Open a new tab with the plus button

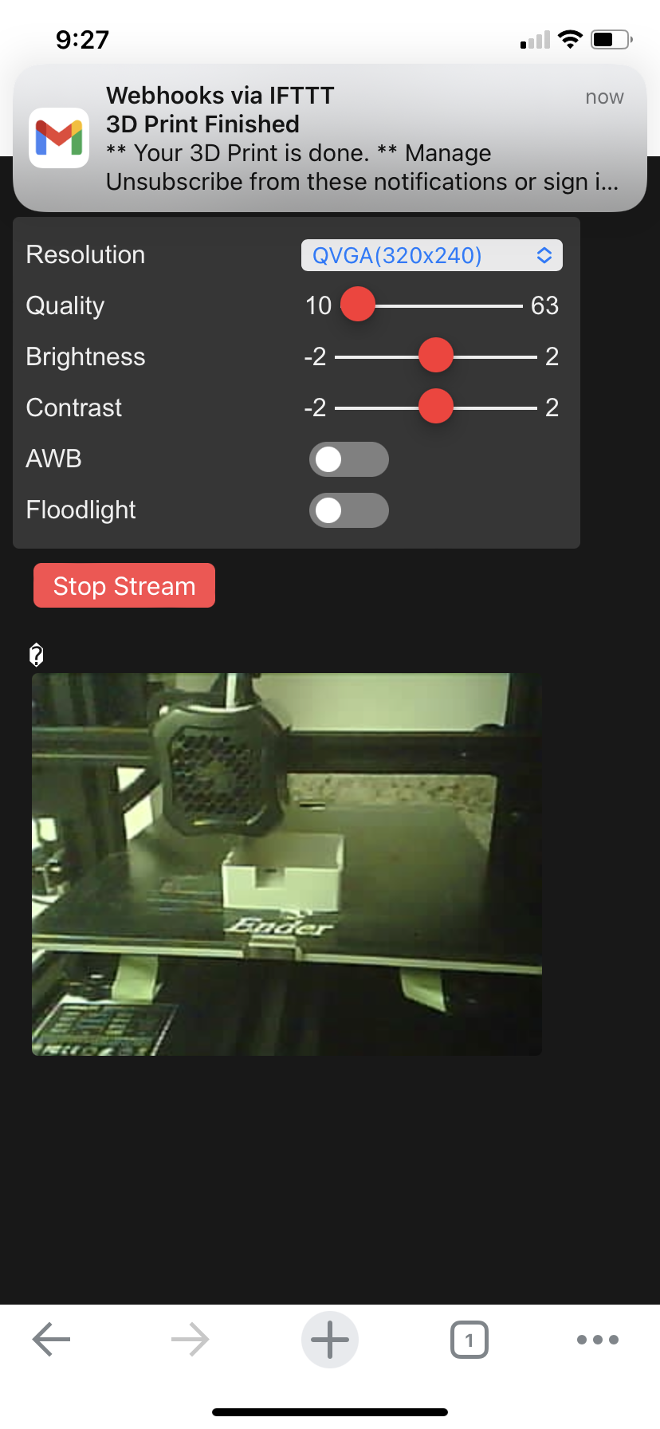pos(330,1340)
